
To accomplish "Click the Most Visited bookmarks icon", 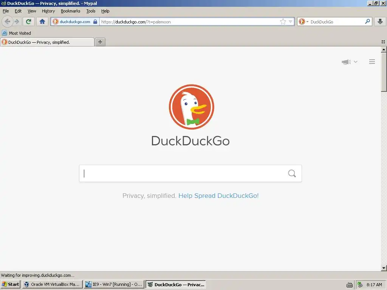I will coord(4,33).
